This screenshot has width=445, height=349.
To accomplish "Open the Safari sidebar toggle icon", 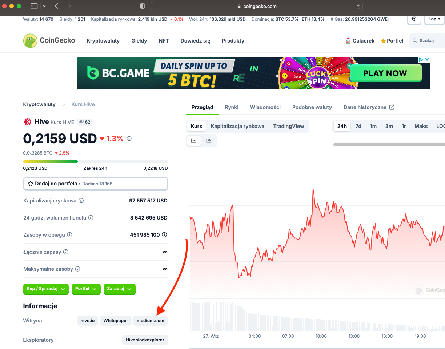I will tap(34, 6).
